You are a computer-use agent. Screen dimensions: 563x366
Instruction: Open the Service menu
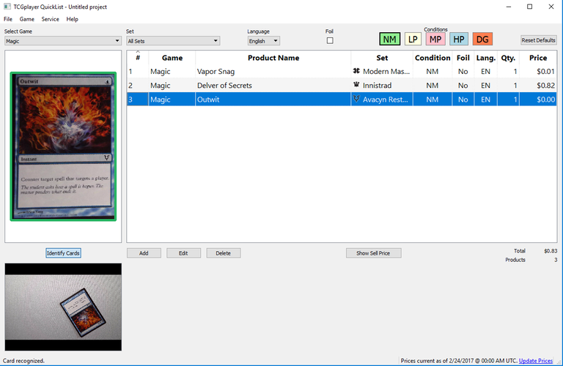tap(51, 19)
